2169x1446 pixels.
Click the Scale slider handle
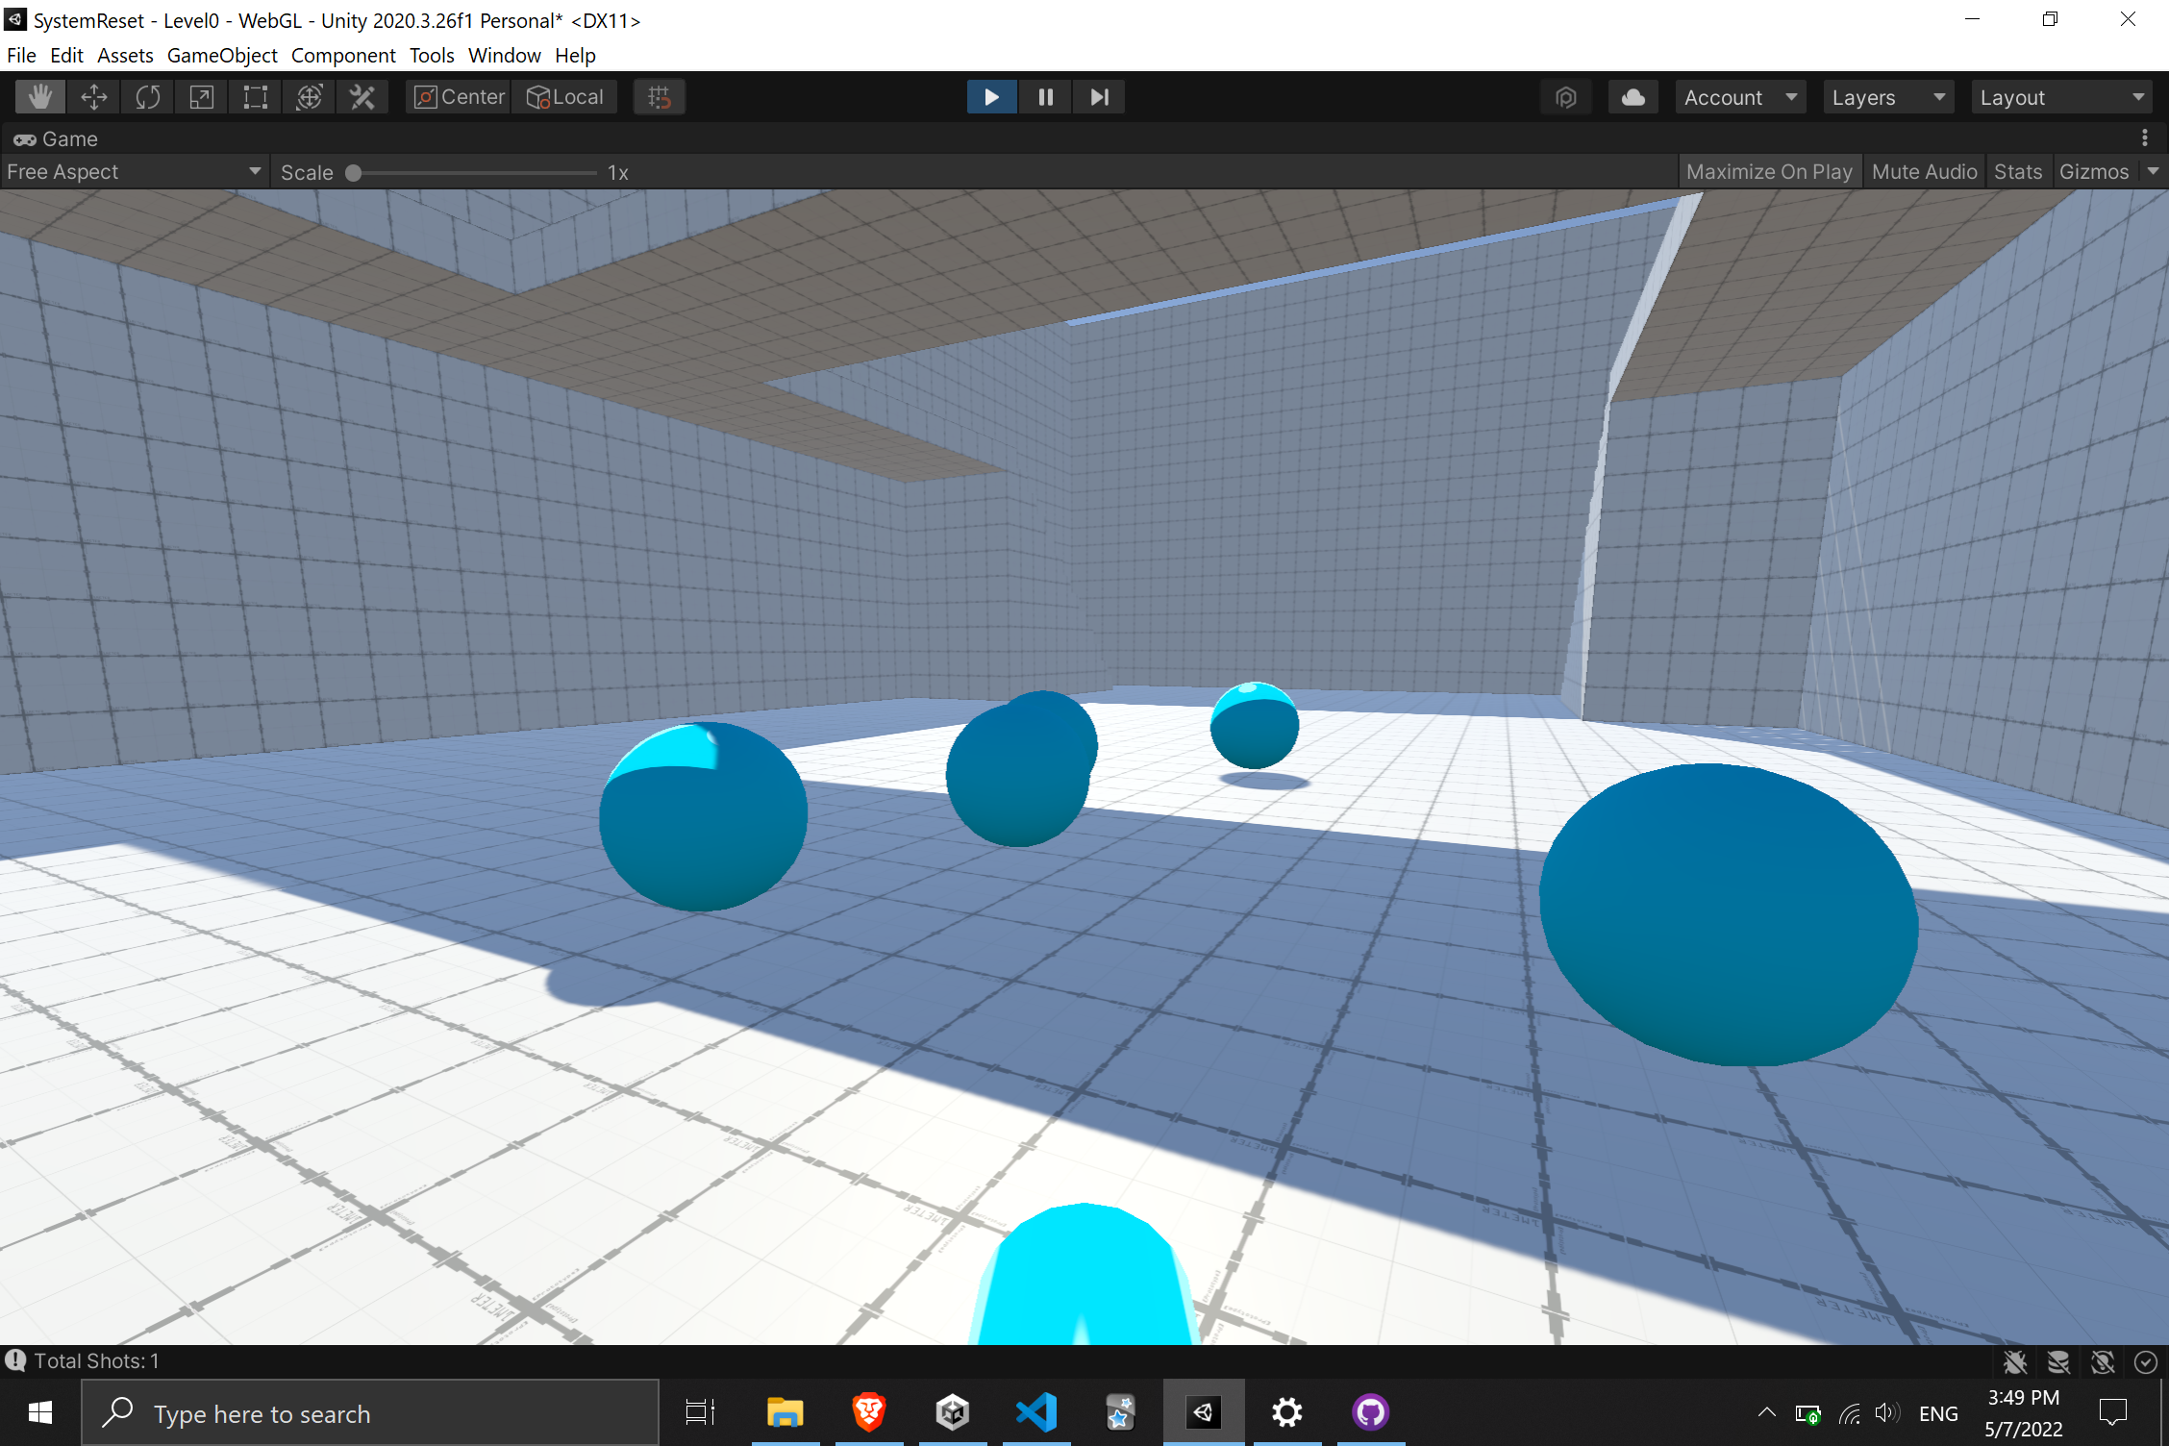pyautogui.click(x=354, y=173)
